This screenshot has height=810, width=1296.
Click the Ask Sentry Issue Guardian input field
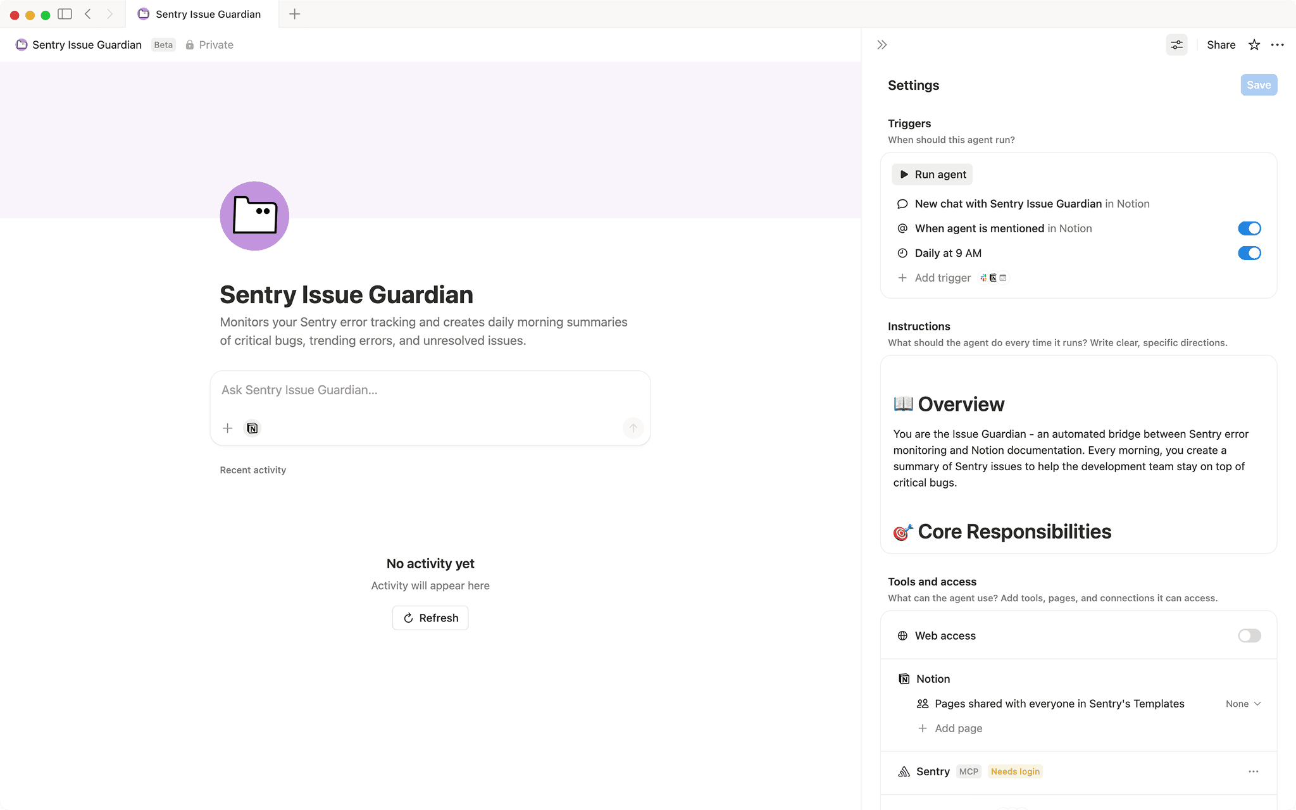tap(430, 390)
